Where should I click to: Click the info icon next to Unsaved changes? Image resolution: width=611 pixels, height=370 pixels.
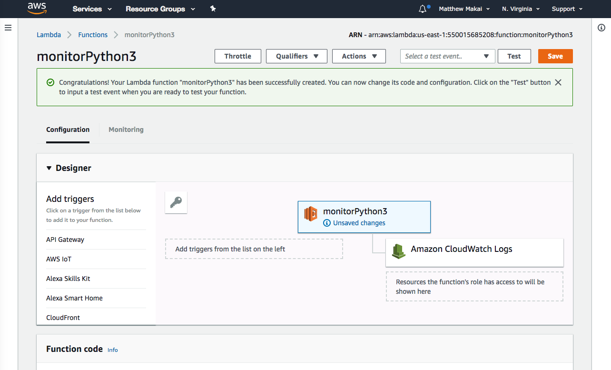(327, 223)
